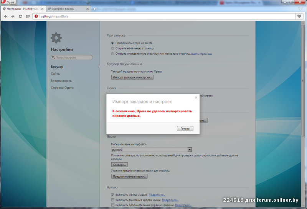The height and width of the screenshot is (209, 307).
Task: Click the settings gear icon
Action: tap(56, 38)
